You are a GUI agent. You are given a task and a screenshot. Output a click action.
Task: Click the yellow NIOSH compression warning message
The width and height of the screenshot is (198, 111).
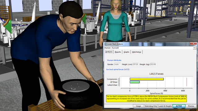[x=146, y=99]
